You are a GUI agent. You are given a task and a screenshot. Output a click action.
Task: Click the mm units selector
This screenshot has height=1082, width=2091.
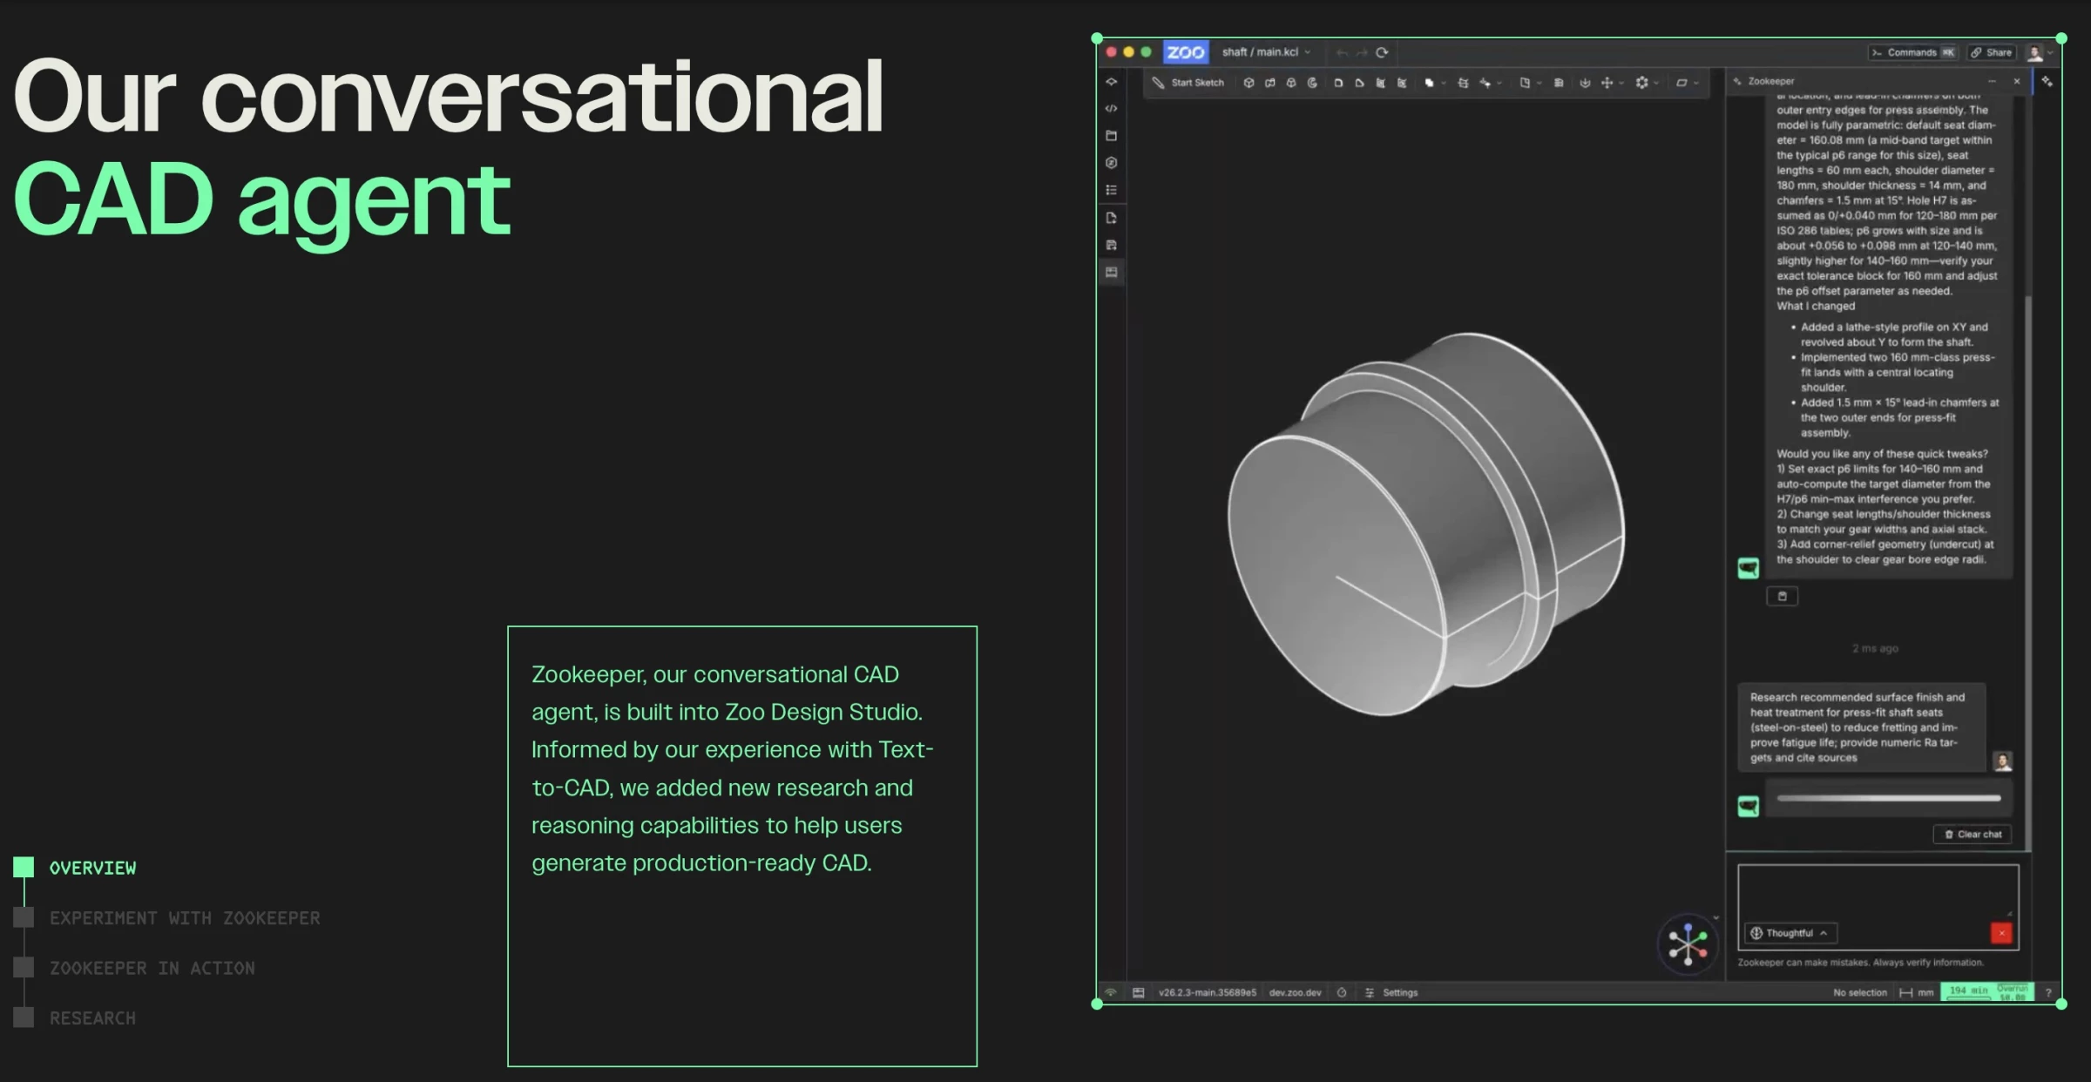click(x=1917, y=992)
